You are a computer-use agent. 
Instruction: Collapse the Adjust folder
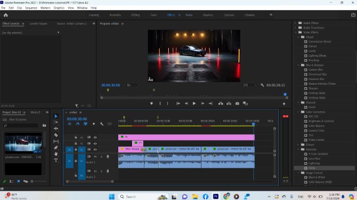coord(298,37)
